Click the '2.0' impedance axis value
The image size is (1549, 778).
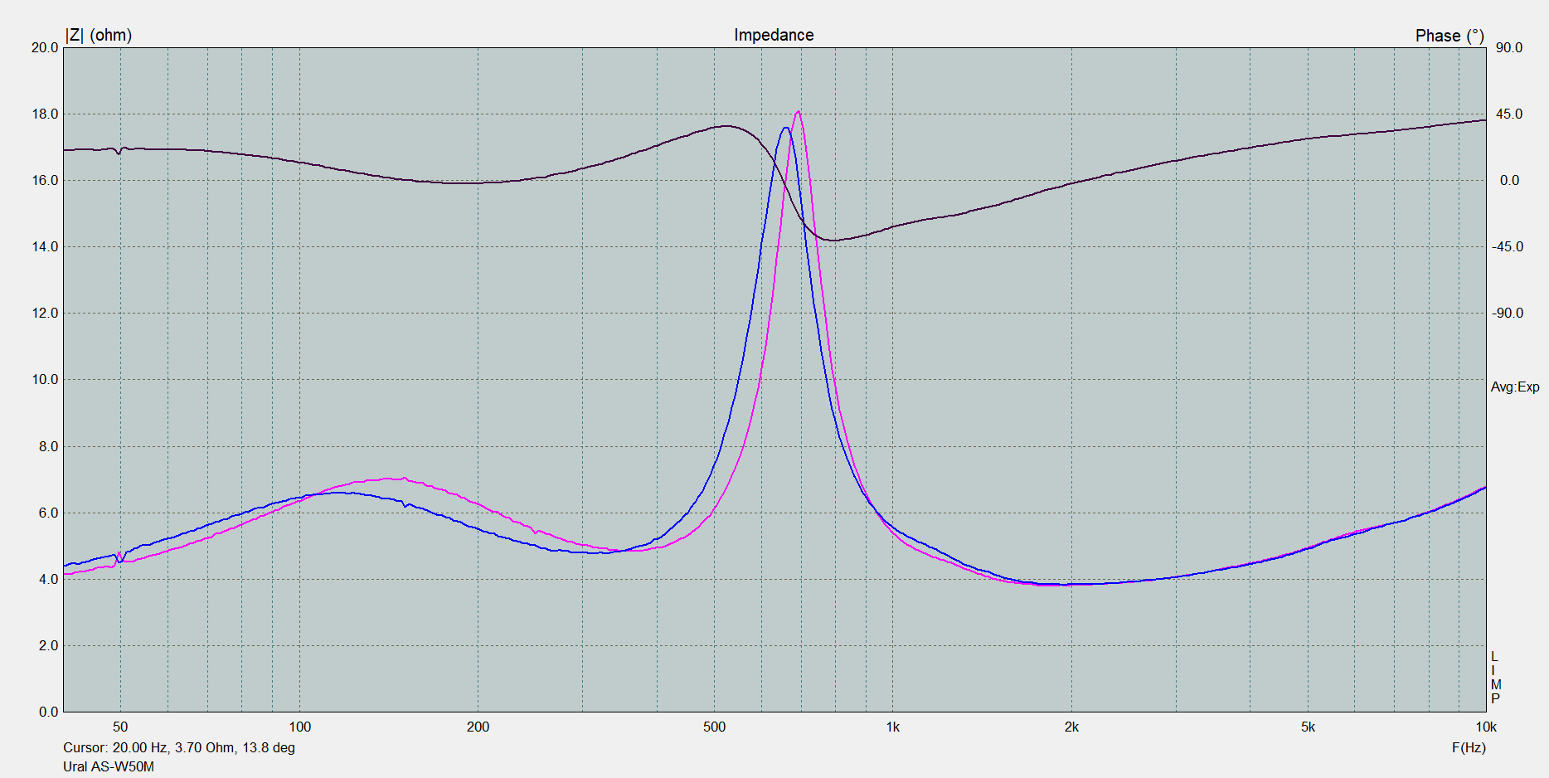[48, 645]
